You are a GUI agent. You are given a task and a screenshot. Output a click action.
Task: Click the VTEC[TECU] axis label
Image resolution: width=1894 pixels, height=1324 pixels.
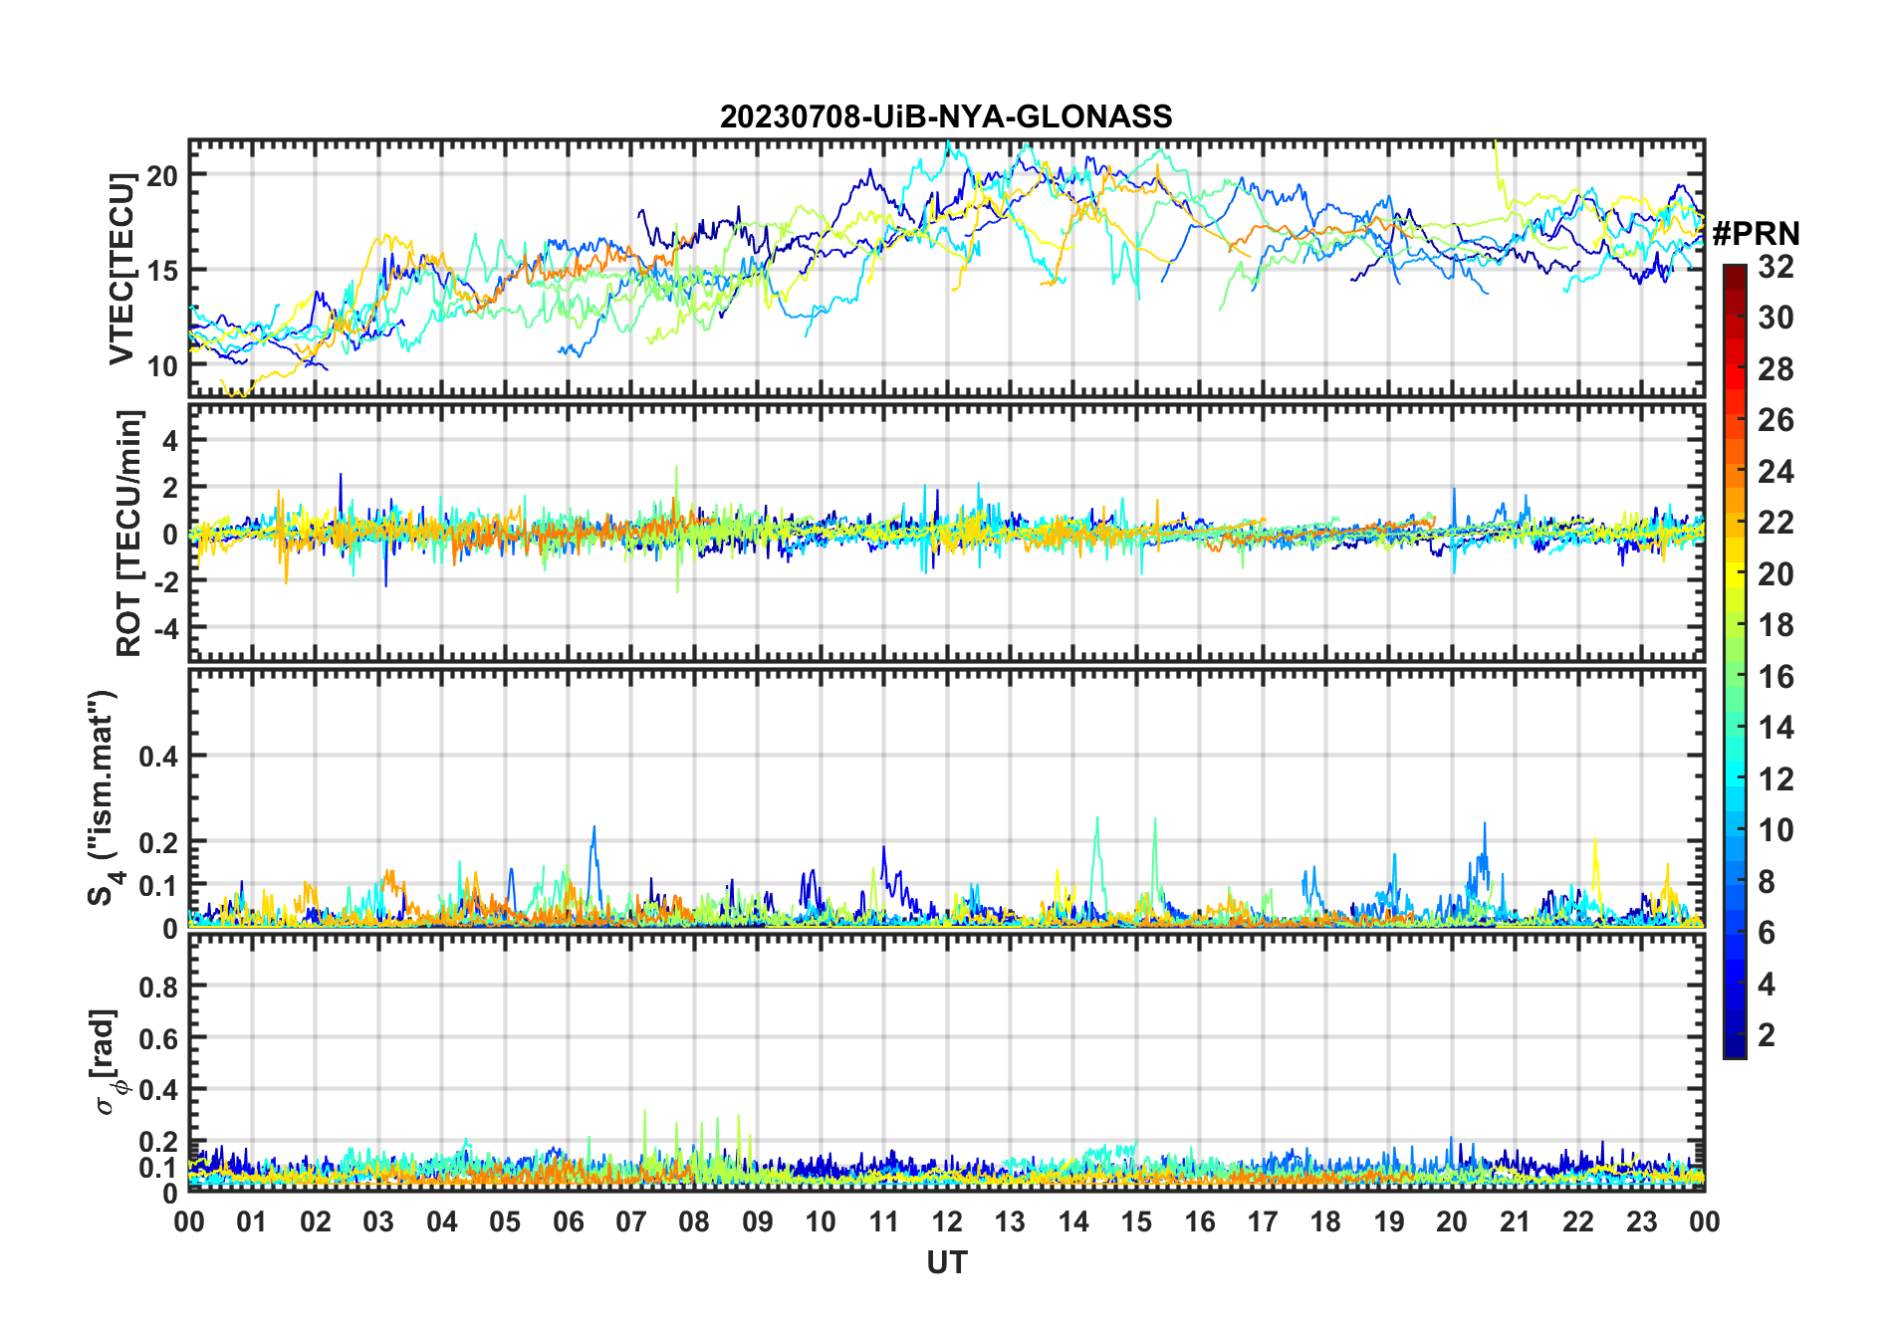click(x=122, y=269)
